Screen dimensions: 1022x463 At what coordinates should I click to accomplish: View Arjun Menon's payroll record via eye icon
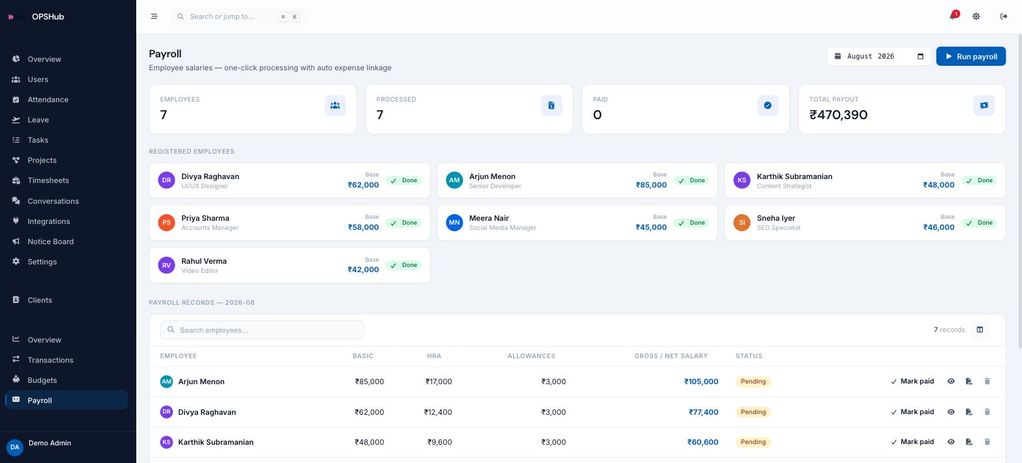tap(951, 382)
